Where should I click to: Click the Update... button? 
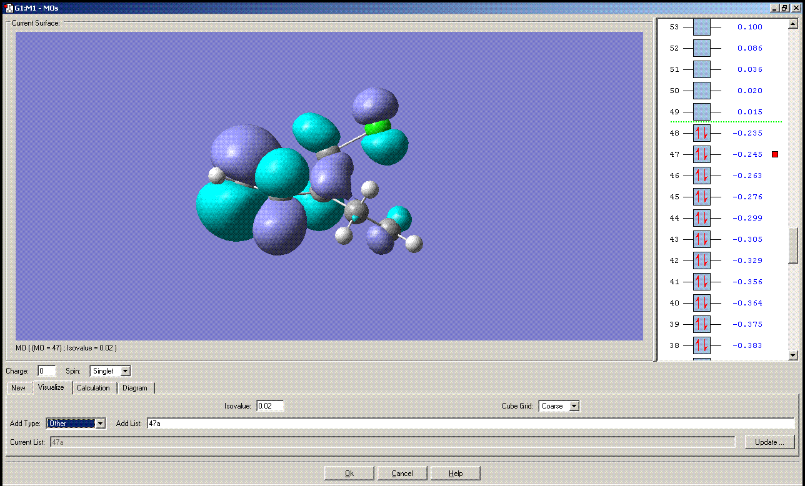[769, 442]
